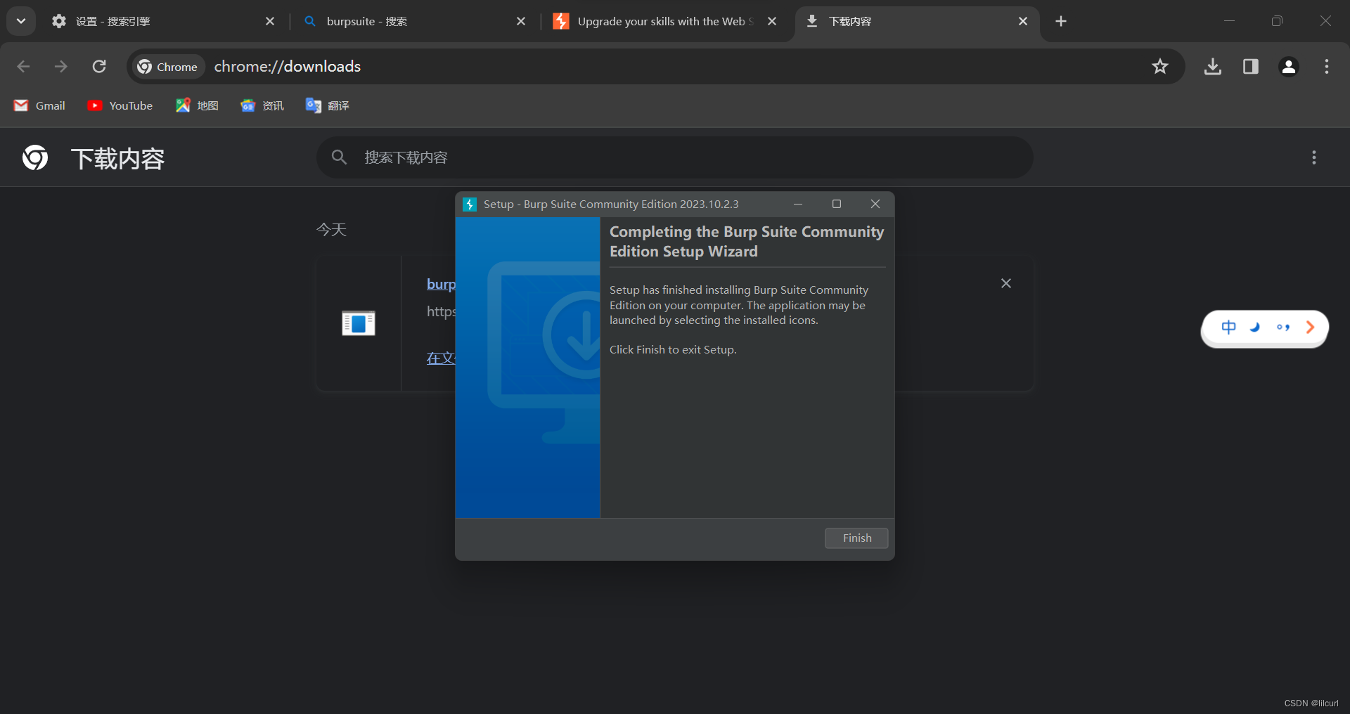1350x714 pixels.
Task: Click the Chrome logo beside 下载内容
Action: tap(35, 158)
